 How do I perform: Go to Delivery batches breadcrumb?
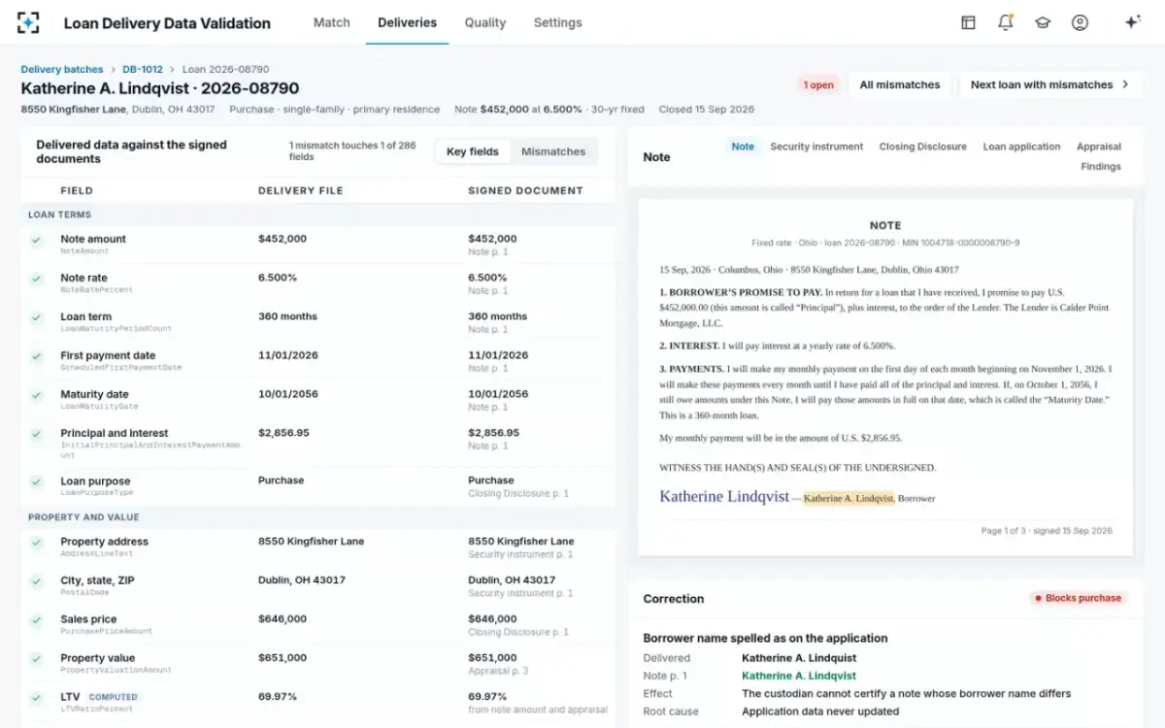[61, 70]
